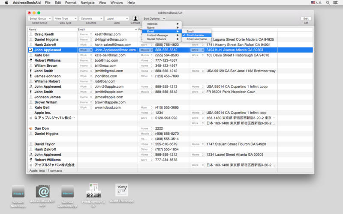Open AddressBookAid.app desktop icon
The image size is (343, 214).
pyautogui.click(x=42, y=191)
